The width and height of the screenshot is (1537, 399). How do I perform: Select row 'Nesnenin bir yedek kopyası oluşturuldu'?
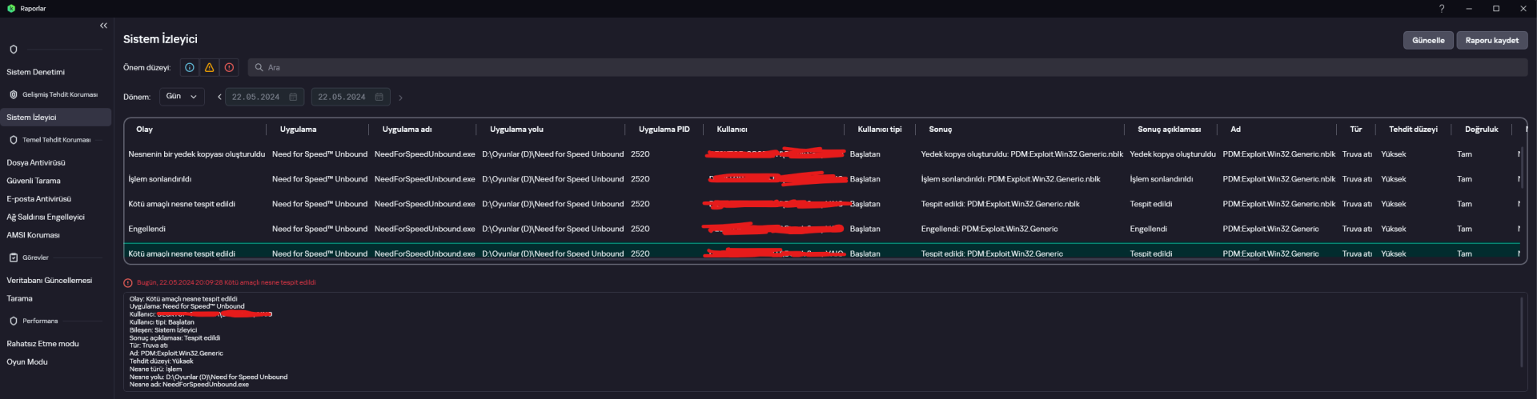822,154
